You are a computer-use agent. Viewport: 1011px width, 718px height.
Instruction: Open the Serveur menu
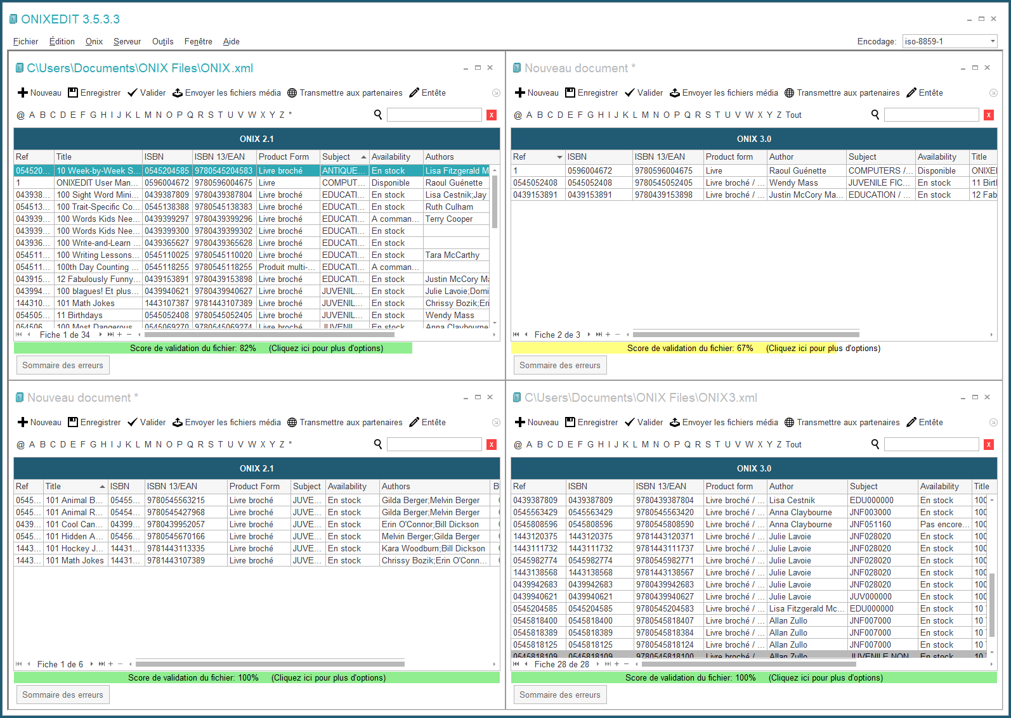pos(127,41)
